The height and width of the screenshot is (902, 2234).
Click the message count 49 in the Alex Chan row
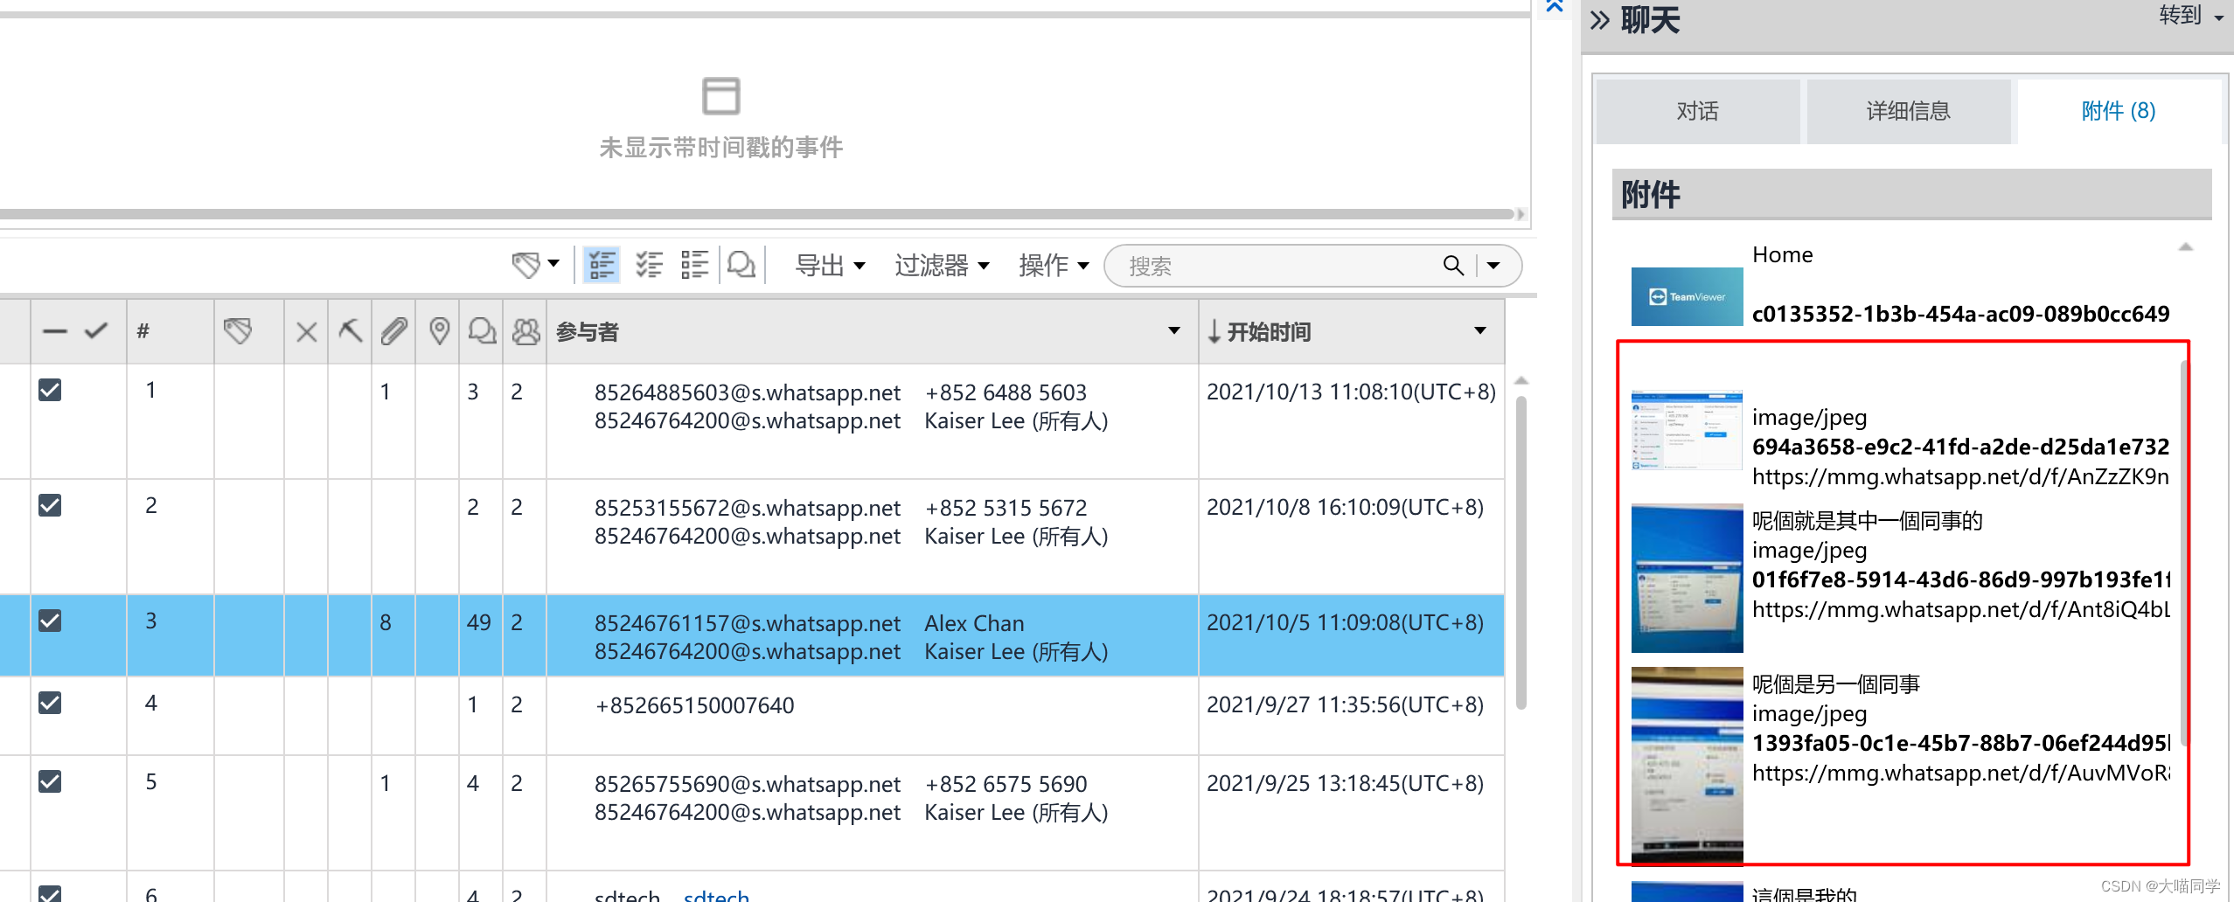coord(479,622)
